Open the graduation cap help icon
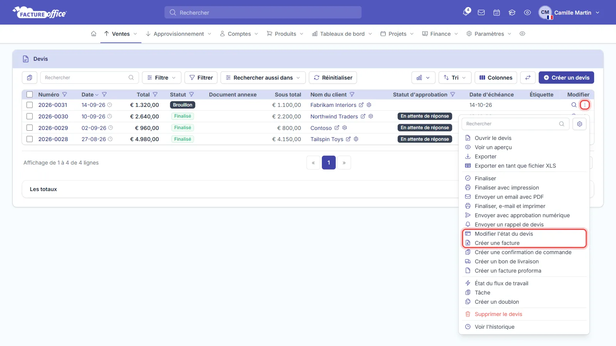Image resolution: width=616 pixels, height=346 pixels. tap(512, 13)
